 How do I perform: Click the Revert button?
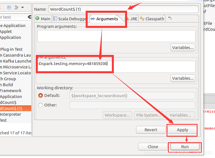pos(151,130)
